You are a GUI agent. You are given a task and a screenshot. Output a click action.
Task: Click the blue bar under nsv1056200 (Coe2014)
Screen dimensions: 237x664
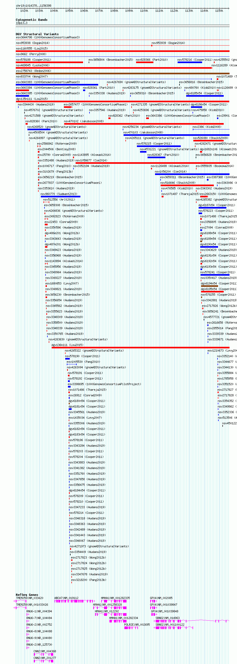(x=192, y=174)
